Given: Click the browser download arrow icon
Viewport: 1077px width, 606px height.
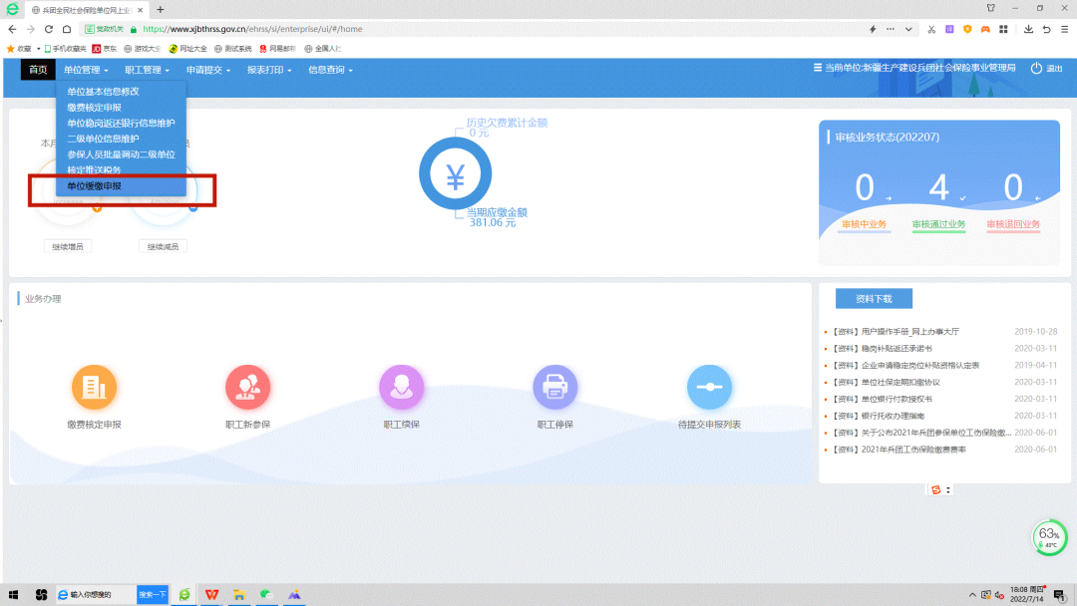Looking at the screenshot, I should (1028, 29).
